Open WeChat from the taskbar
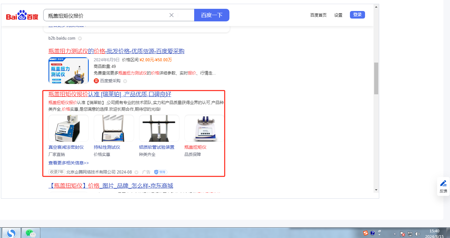 click(31, 233)
